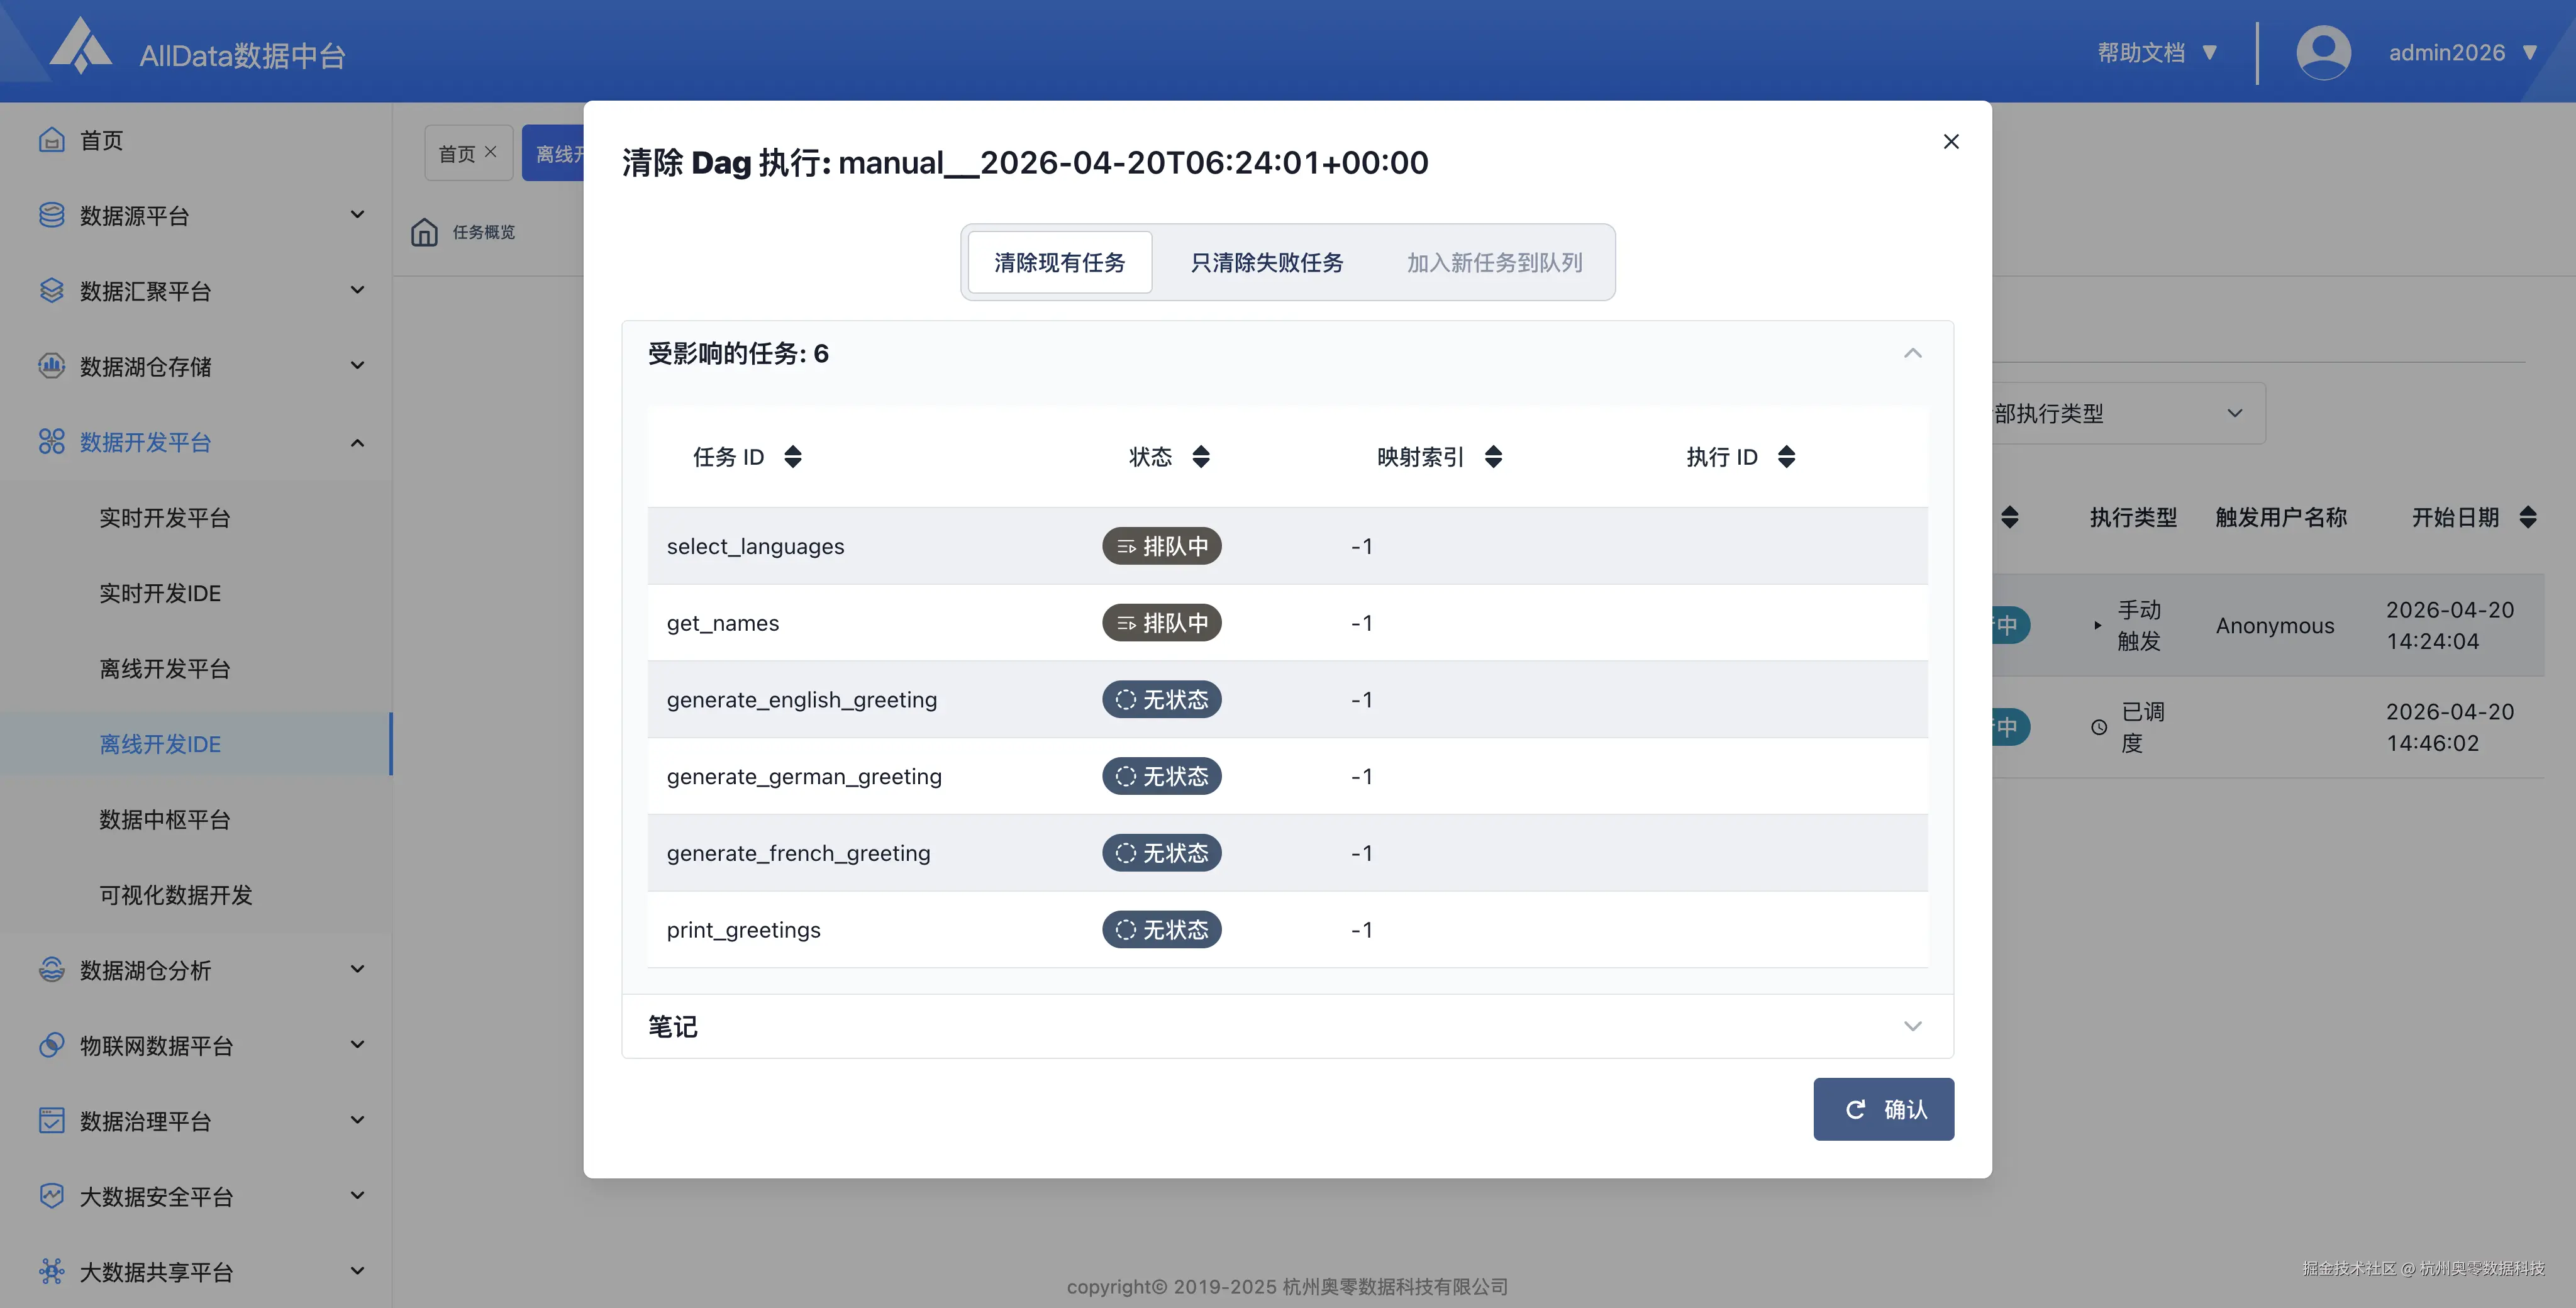The height and width of the screenshot is (1308, 2576).
Task: Collapse the 受影响的任务 section
Action: point(1912,353)
